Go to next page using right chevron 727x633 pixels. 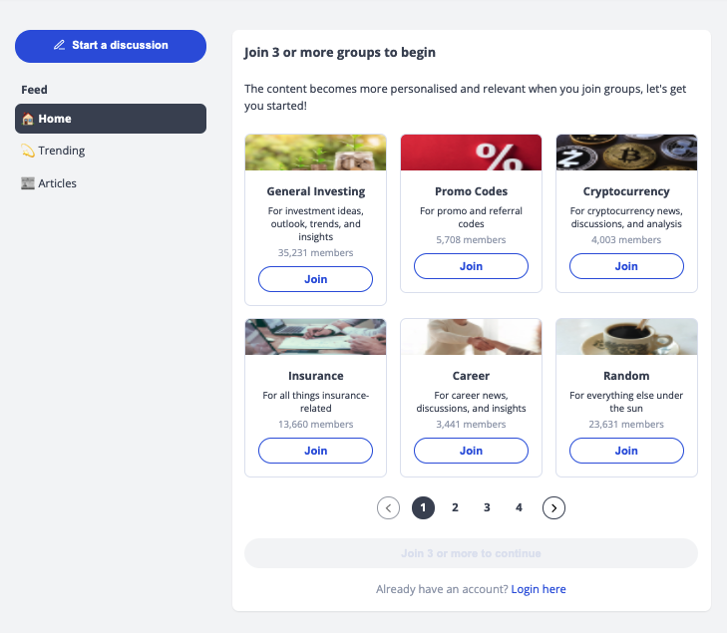[x=553, y=507]
